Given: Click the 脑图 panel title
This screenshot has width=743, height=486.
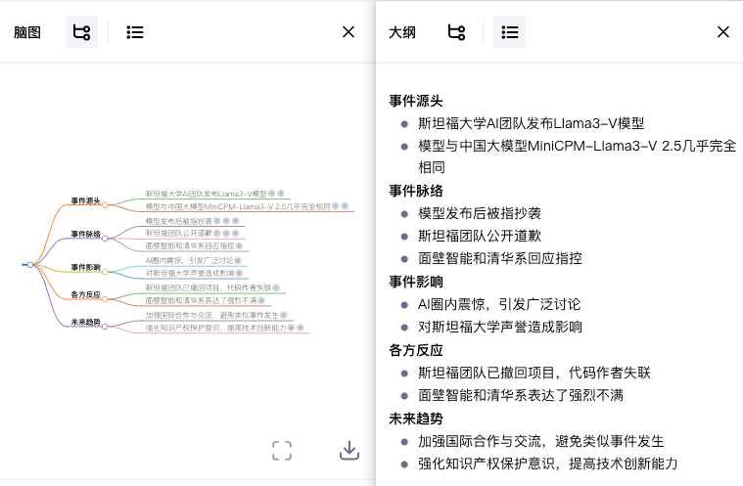Looking at the screenshot, I should point(27,32).
